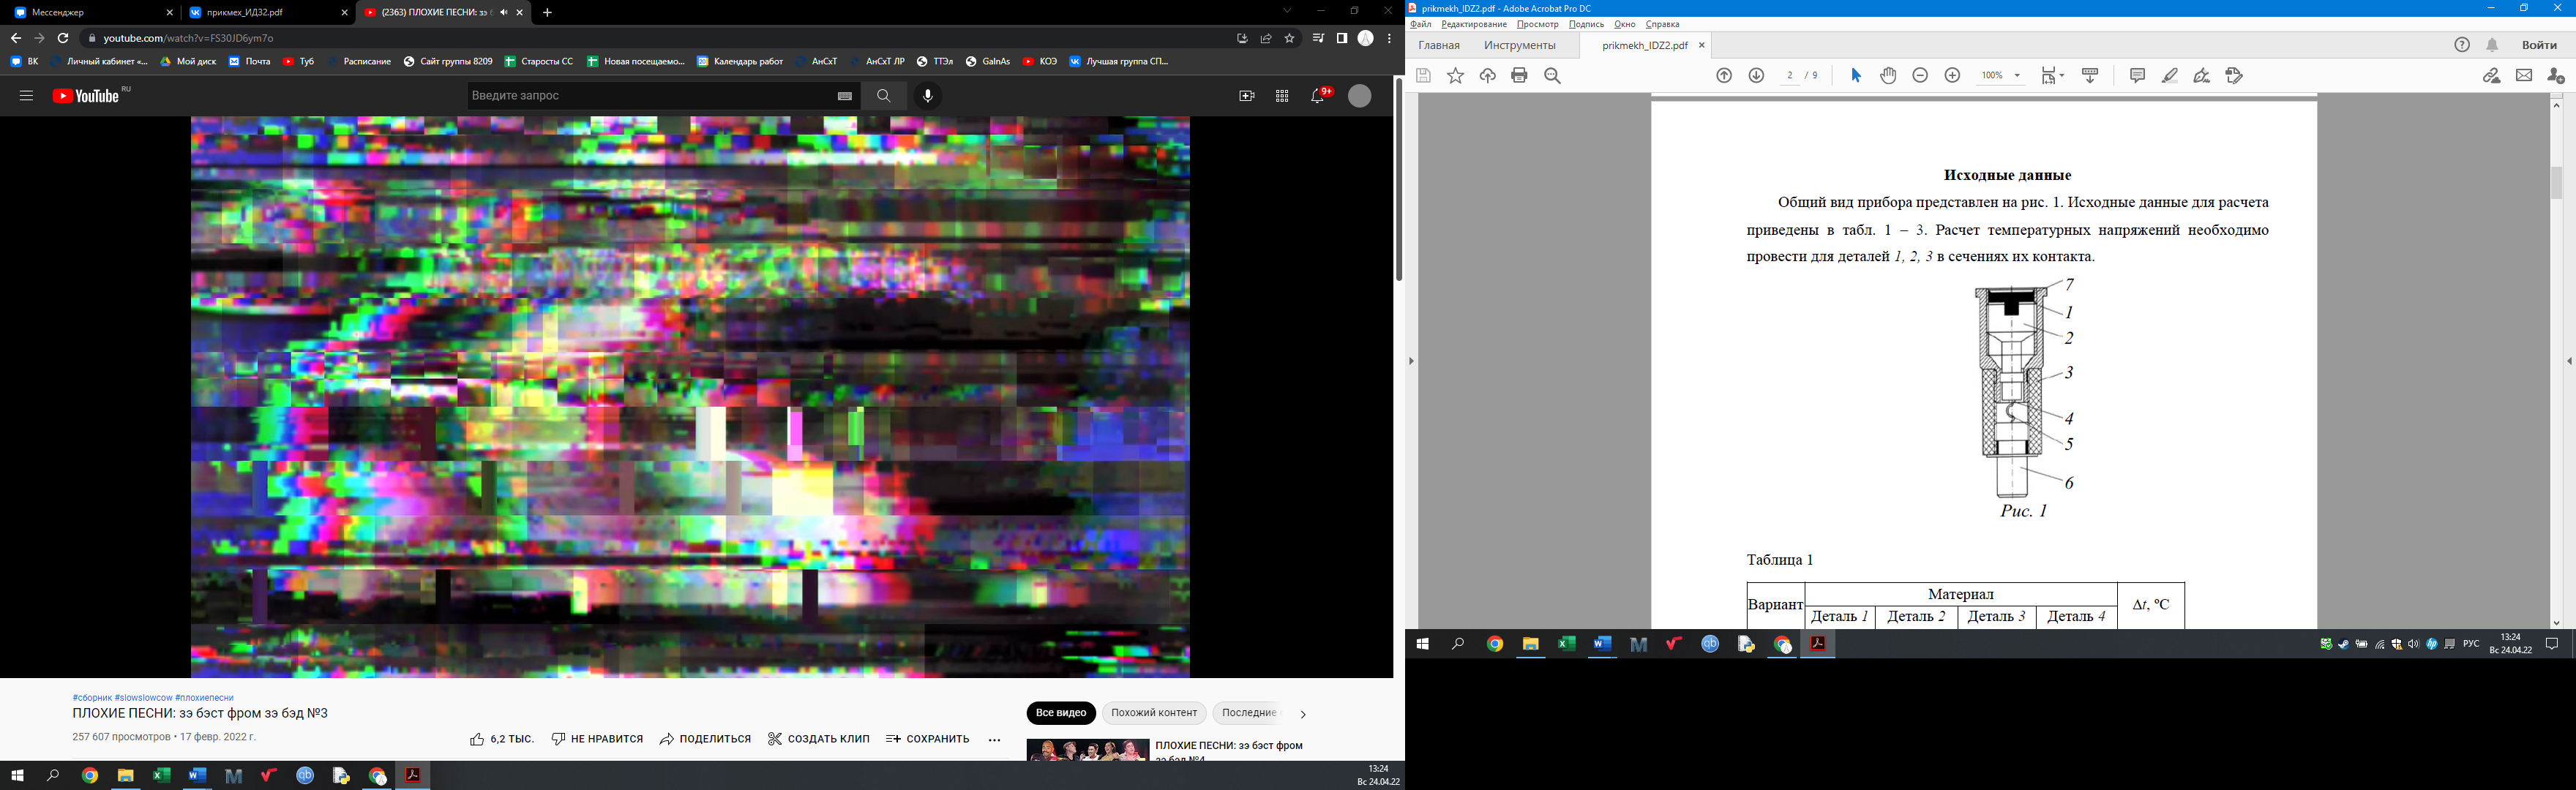Screen dimensions: 2576x790
Task: Go to next page in Acrobat
Action: pyautogui.click(x=1756, y=76)
